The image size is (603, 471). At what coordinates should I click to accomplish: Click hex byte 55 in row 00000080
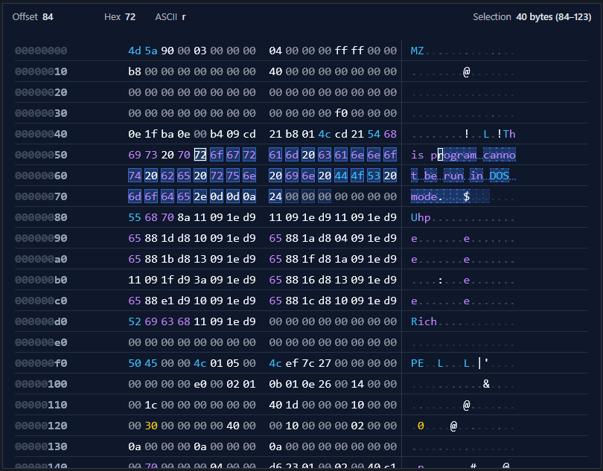point(135,217)
